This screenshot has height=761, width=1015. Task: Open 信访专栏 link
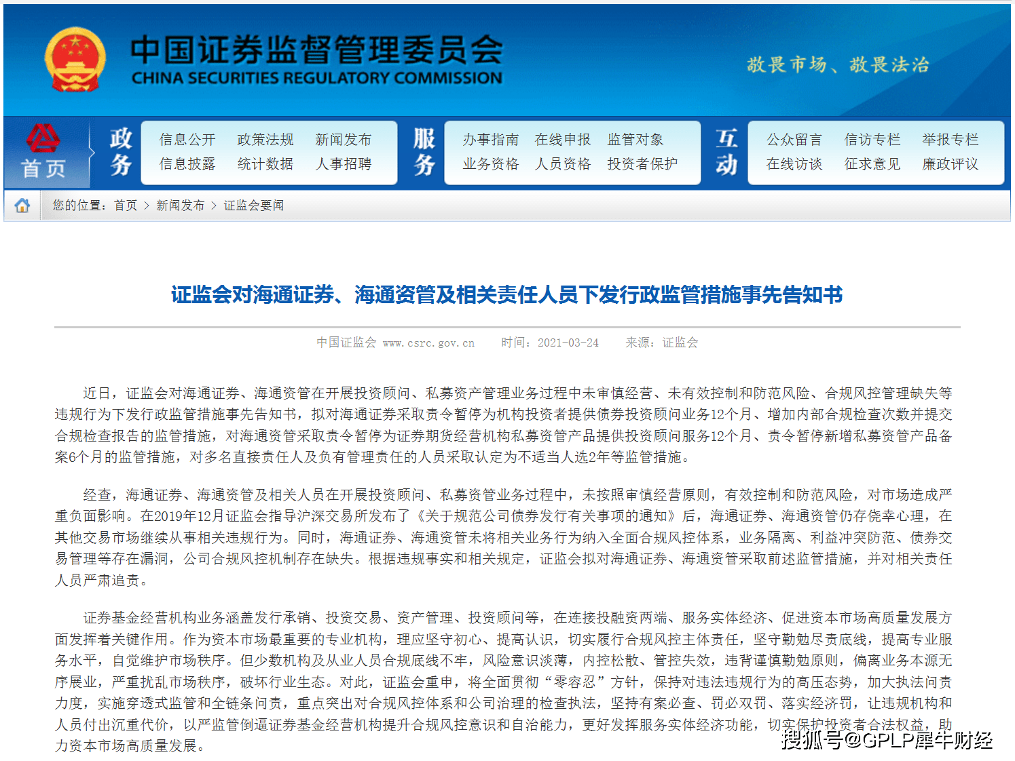(872, 140)
